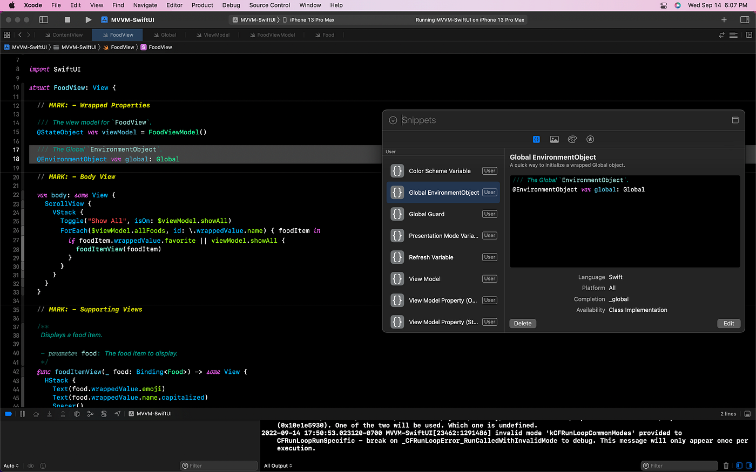Toggle breakpoints activation in debug bar

click(8, 414)
